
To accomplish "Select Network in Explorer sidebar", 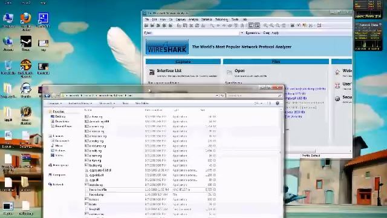I will coord(56,184).
